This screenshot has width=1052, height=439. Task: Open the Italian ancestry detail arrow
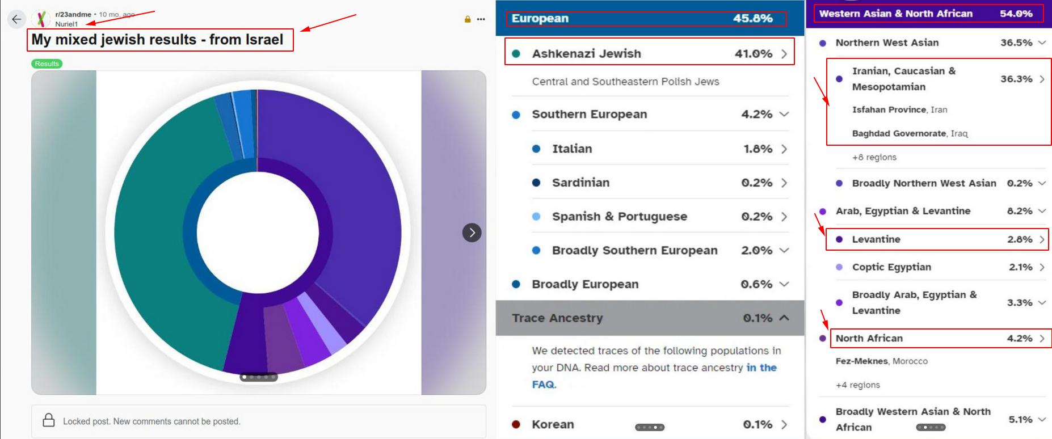tap(784, 149)
